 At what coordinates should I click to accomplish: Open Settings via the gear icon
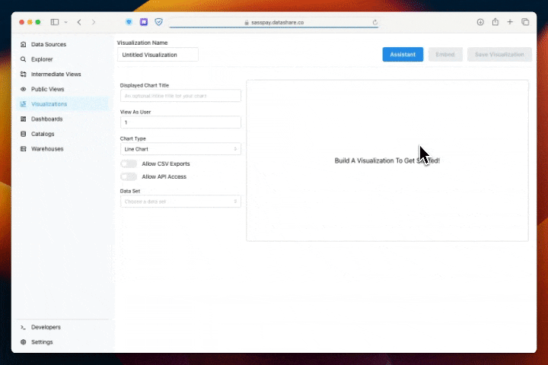[24, 342]
